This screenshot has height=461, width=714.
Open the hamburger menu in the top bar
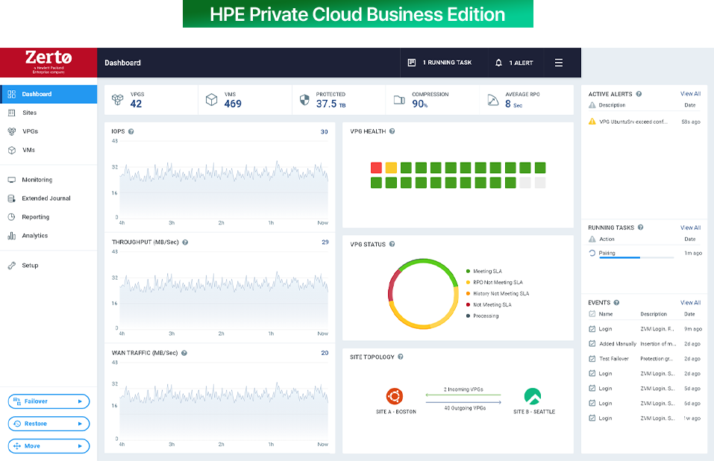tap(558, 63)
